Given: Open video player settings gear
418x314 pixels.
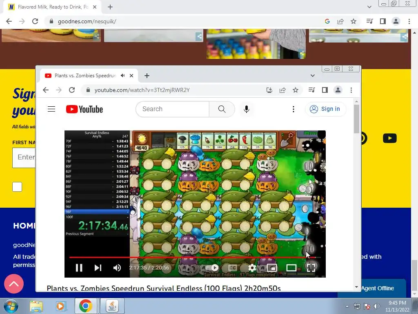Looking at the screenshot, I should pyautogui.click(x=252, y=267).
